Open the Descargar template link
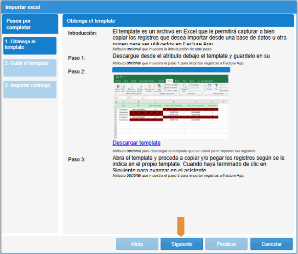 137,143
